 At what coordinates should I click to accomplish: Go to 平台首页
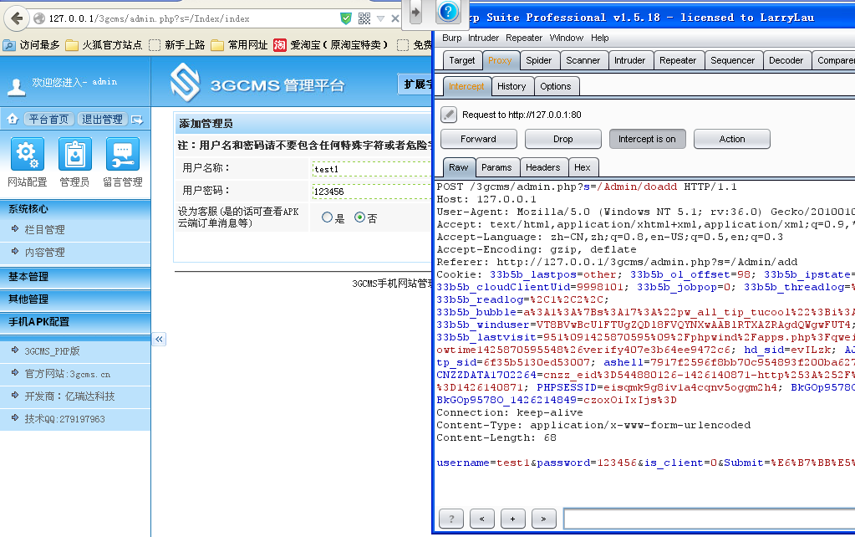[x=48, y=119]
